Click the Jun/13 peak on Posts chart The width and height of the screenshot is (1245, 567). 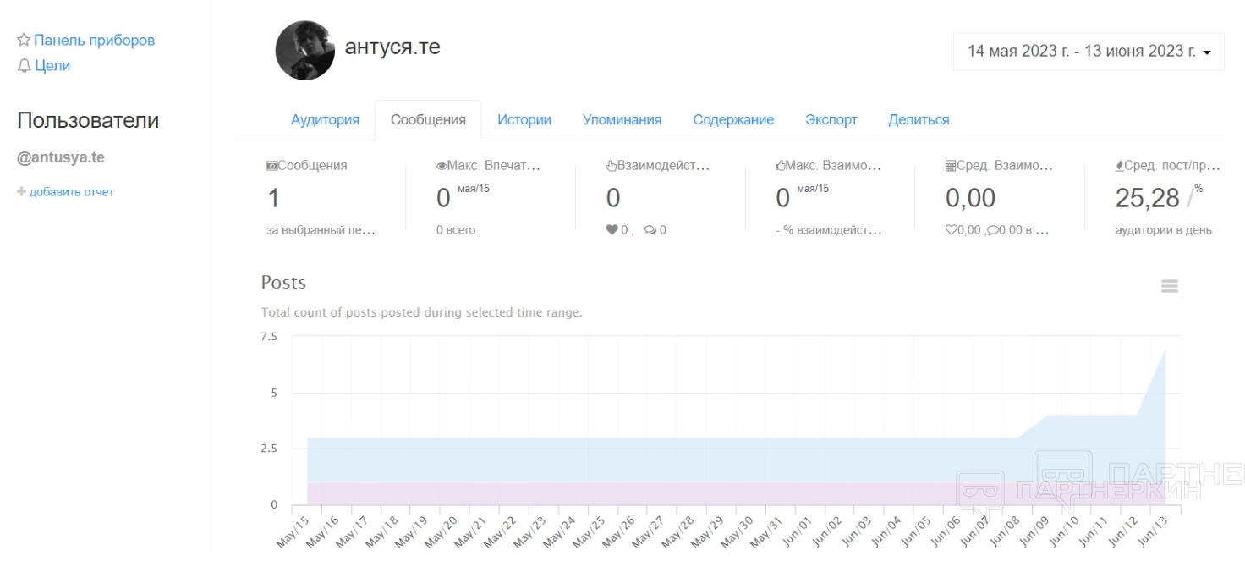click(x=1165, y=350)
